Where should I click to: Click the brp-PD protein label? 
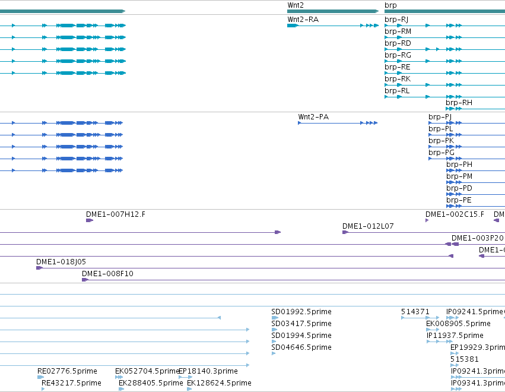(459, 188)
